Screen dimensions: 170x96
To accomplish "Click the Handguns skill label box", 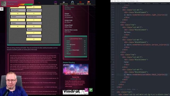I will (x=18, y=17).
